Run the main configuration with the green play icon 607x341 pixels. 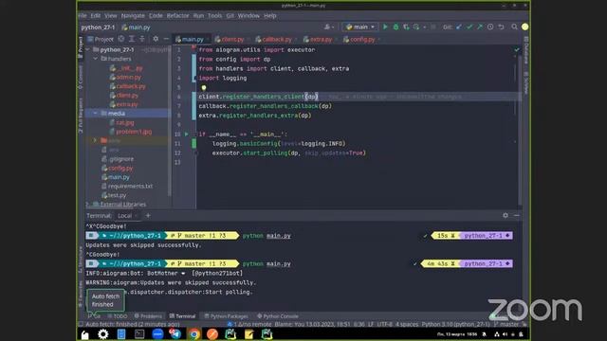click(x=385, y=27)
